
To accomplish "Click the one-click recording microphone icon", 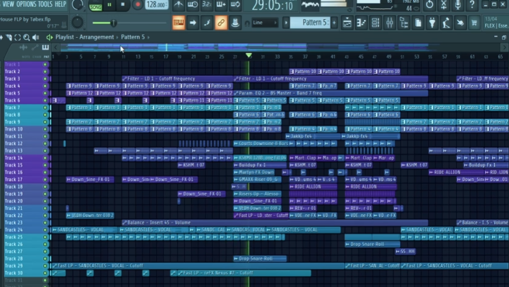I will coord(458,5).
